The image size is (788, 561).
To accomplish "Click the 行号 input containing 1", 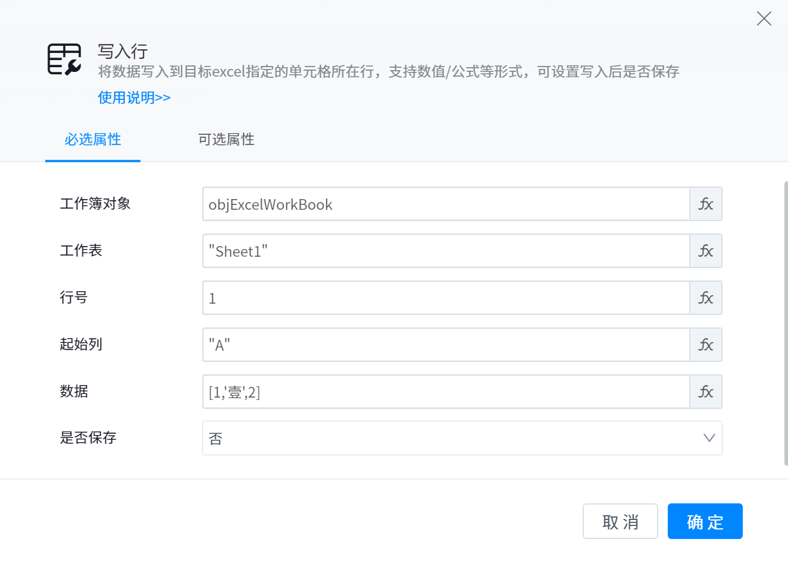I will [446, 298].
